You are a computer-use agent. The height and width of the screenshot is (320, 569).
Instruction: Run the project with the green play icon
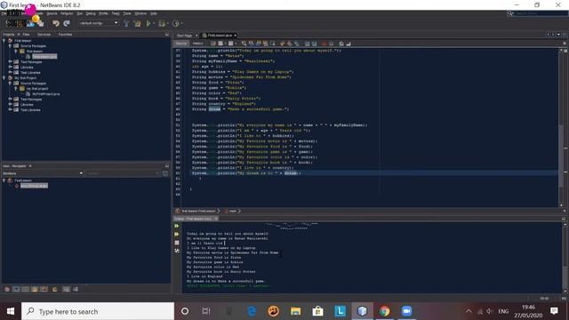coord(148,24)
